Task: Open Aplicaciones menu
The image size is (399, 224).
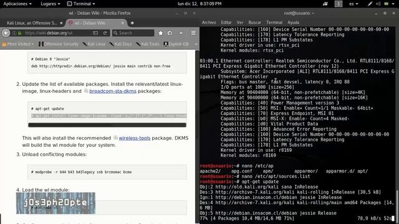Action: pyautogui.click(x=17, y=4)
